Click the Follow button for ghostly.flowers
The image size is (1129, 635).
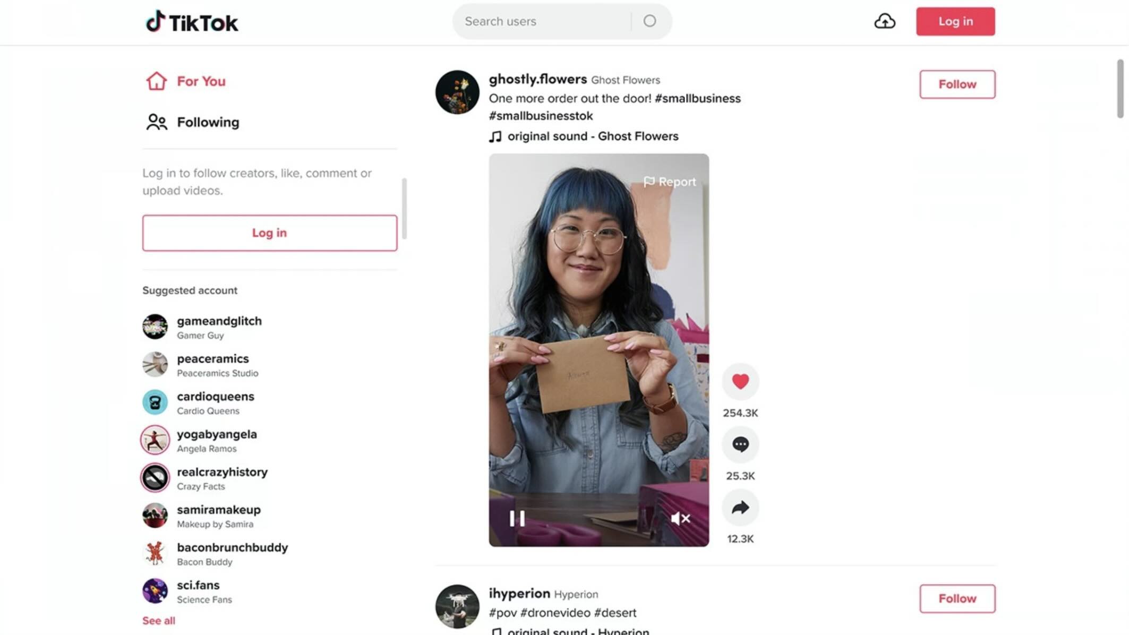click(x=957, y=84)
